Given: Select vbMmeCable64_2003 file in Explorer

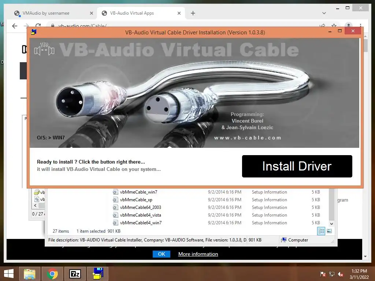Looking at the screenshot, I should [140, 207].
